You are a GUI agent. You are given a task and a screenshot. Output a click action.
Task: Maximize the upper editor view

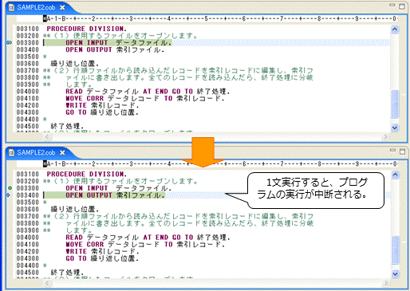pyautogui.click(x=402, y=6)
